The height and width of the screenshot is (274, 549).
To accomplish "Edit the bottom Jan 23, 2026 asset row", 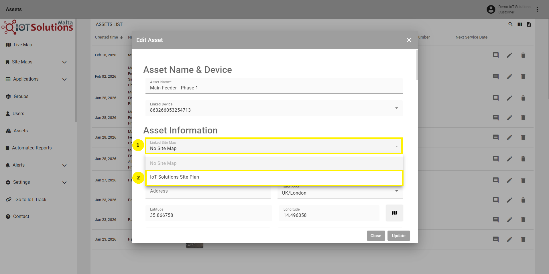I will pos(509,239).
